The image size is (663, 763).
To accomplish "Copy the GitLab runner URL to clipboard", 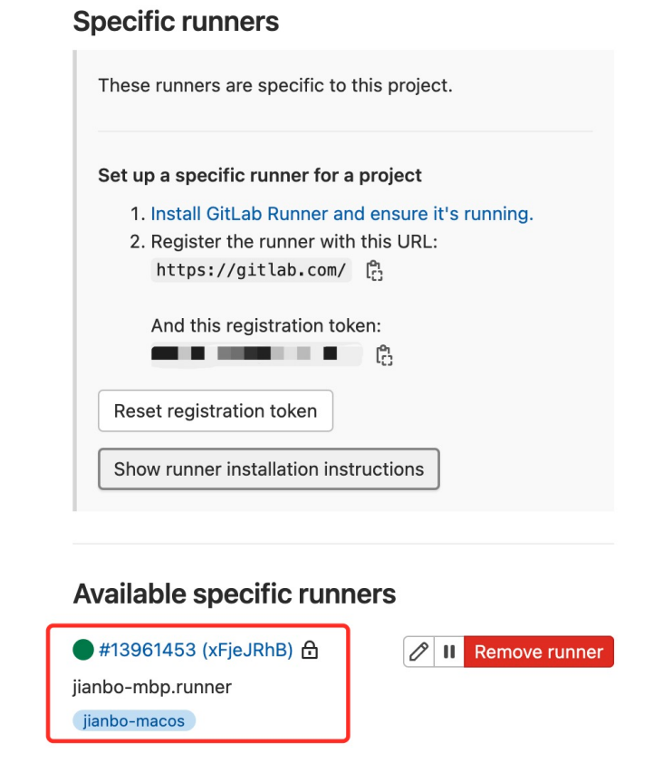I will pos(374,270).
